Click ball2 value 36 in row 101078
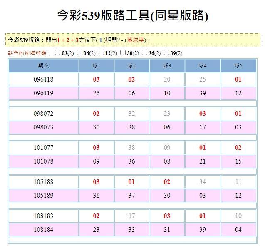 coord(131,161)
